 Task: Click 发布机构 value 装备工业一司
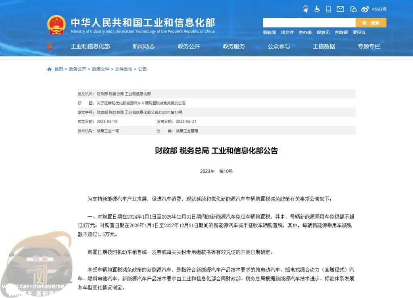coord(108,131)
